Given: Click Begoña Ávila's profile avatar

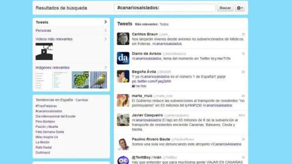Looking at the screenshot, I should (123, 76).
